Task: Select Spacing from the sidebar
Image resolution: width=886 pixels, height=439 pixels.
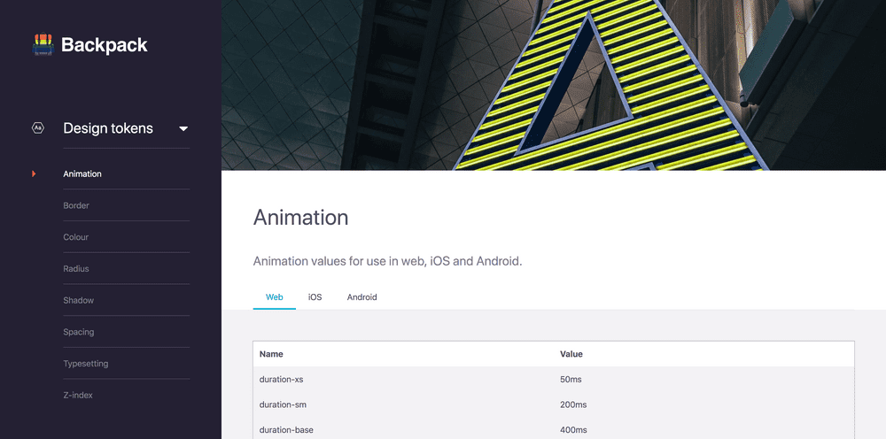Action: click(79, 333)
